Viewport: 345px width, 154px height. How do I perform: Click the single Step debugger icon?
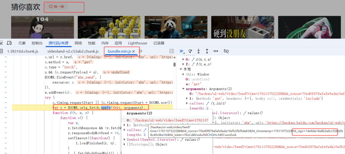[x=216, y=51]
